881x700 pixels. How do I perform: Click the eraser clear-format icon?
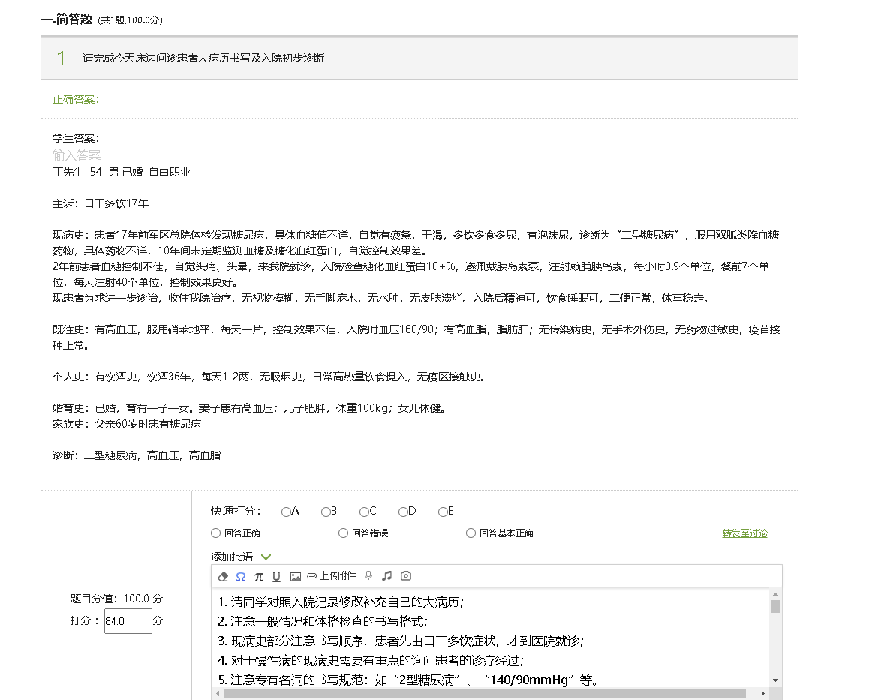tap(222, 577)
